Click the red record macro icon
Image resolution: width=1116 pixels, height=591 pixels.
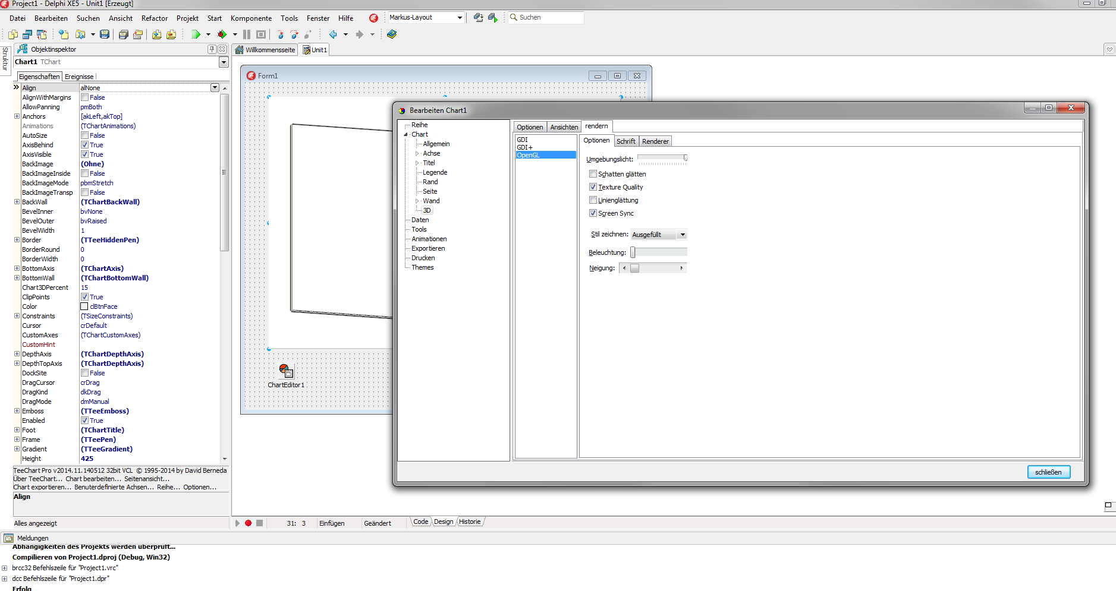click(249, 523)
